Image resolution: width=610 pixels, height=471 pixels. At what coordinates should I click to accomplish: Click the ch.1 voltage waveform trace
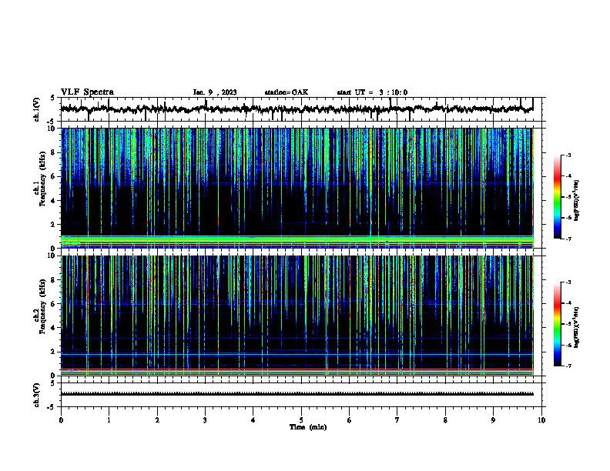coord(297,109)
